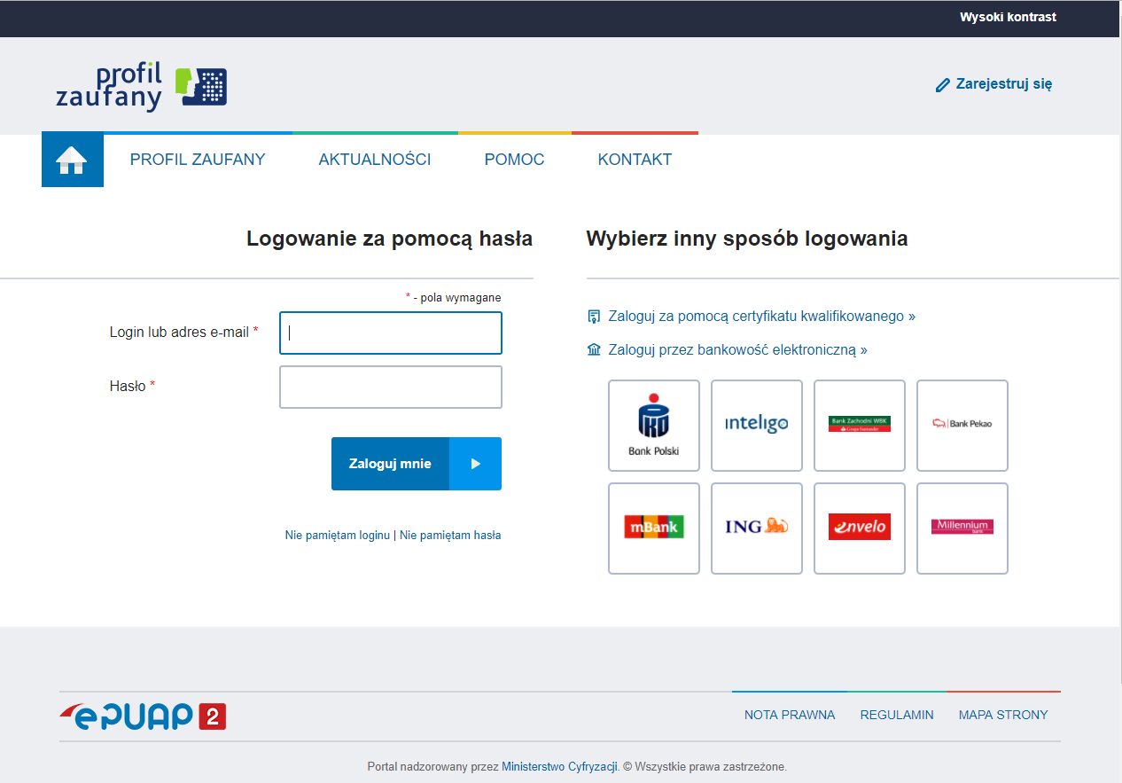The width and height of the screenshot is (1122, 783).
Task: Open MAPA STRONY footer link
Action: coord(1003,715)
